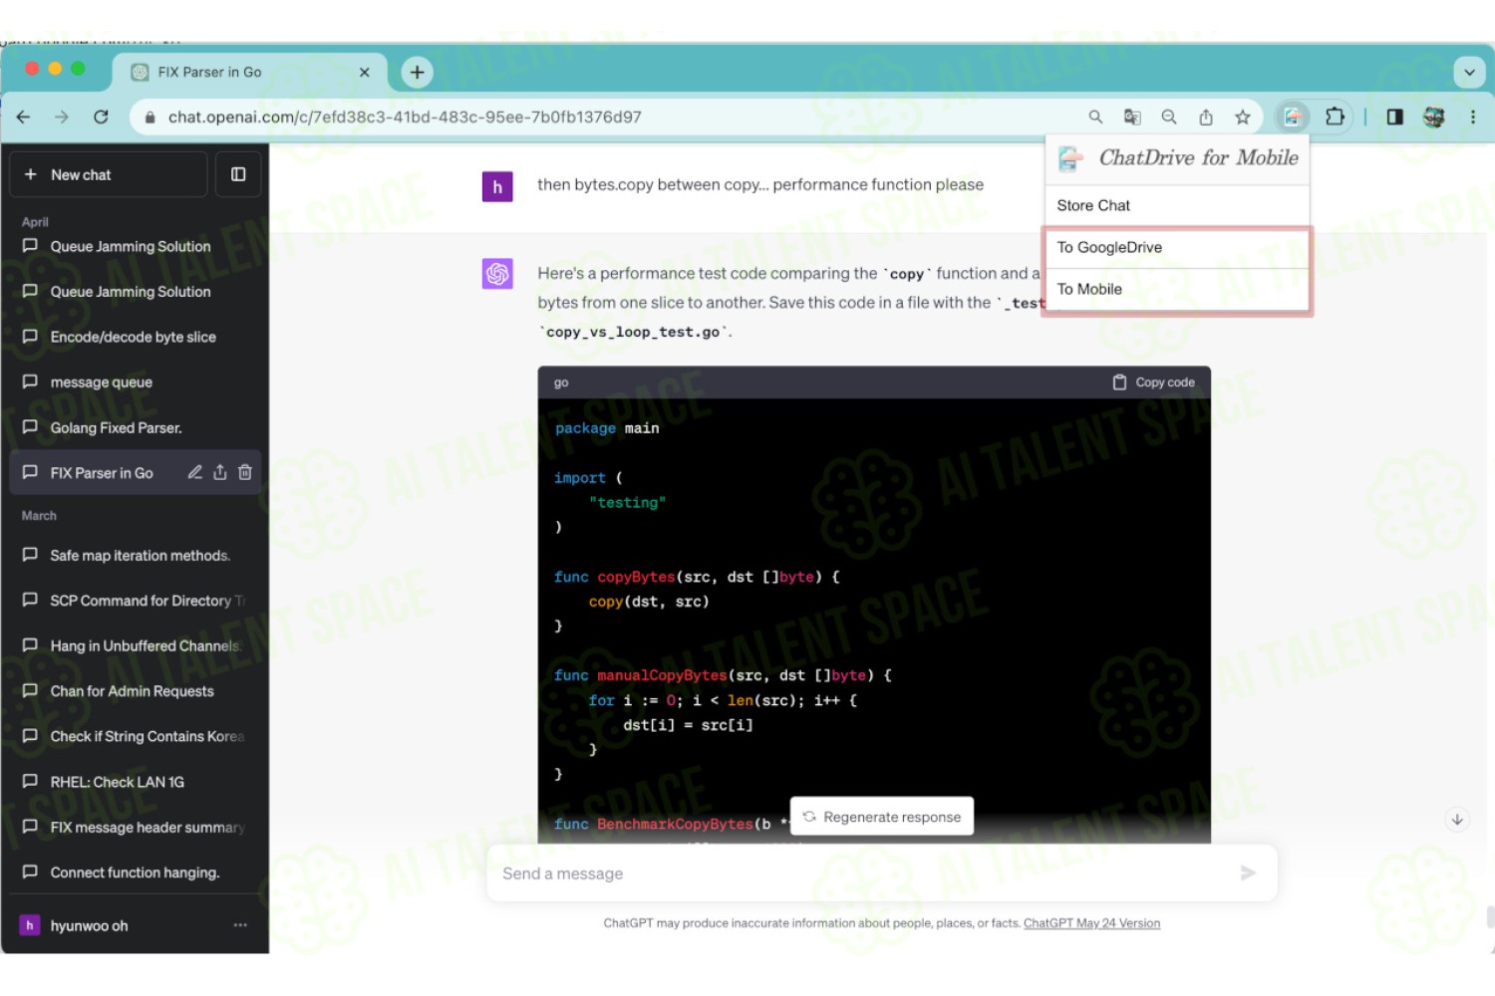
Task: Click the page vertical scrollbar
Action: coord(1489,916)
